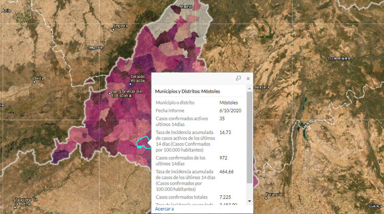Click popup scrollbar up arrow

tap(250, 88)
